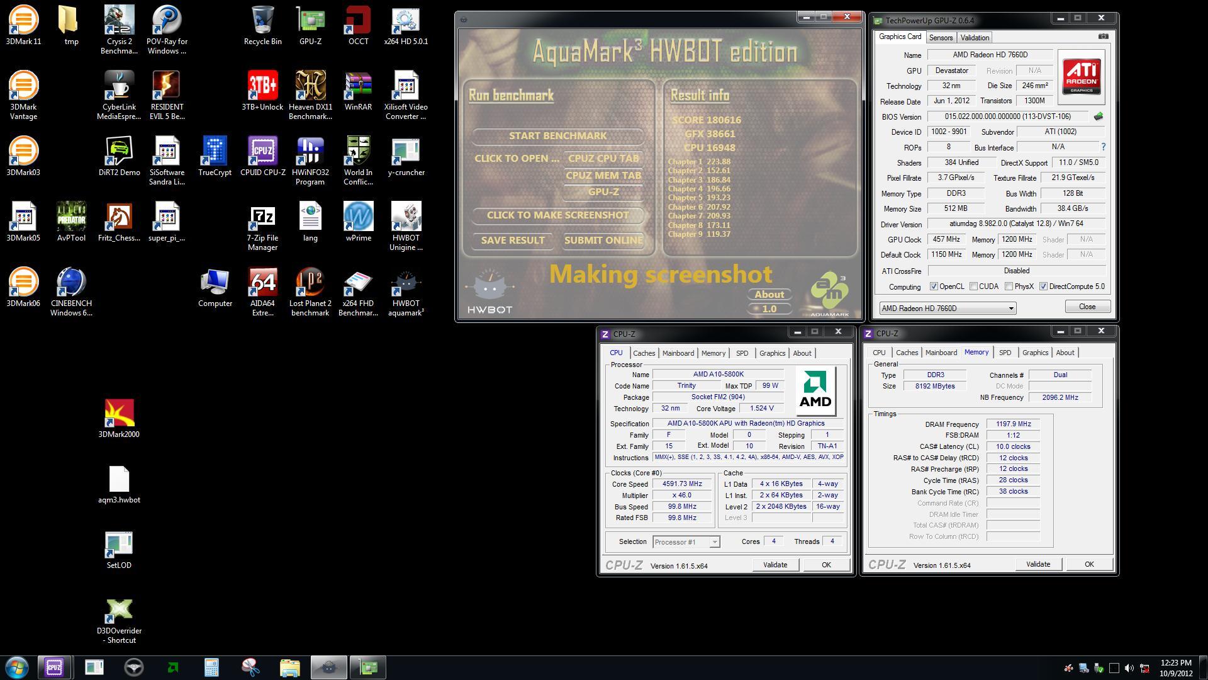Switch to Sensors tab in GPU-Z
Image resolution: width=1208 pixels, height=680 pixels.
pos(941,38)
